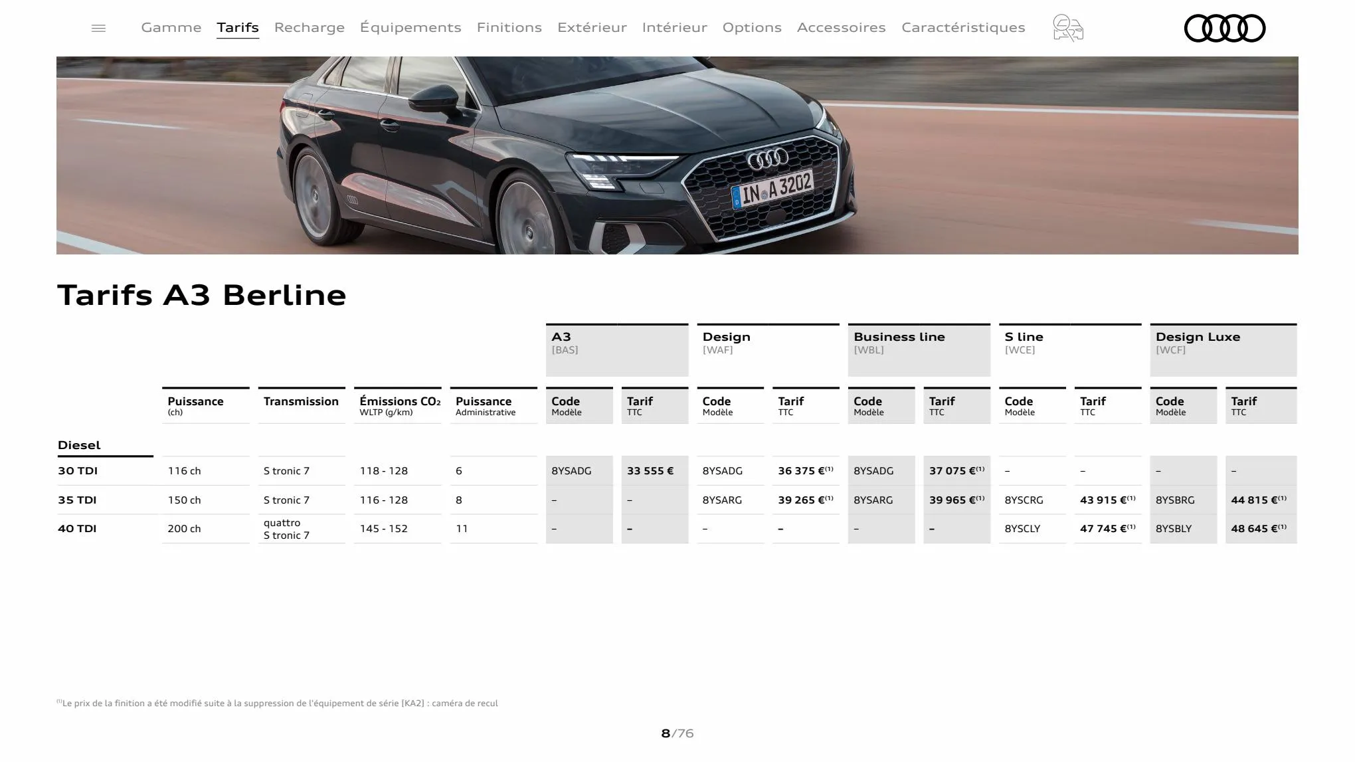Screen dimensions: 1355x762
Task: Open the Gamme section
Action: click(171, 27)
